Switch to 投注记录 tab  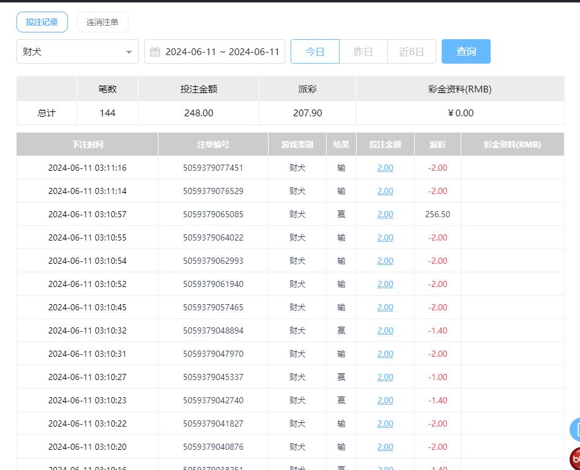point(42,22)
